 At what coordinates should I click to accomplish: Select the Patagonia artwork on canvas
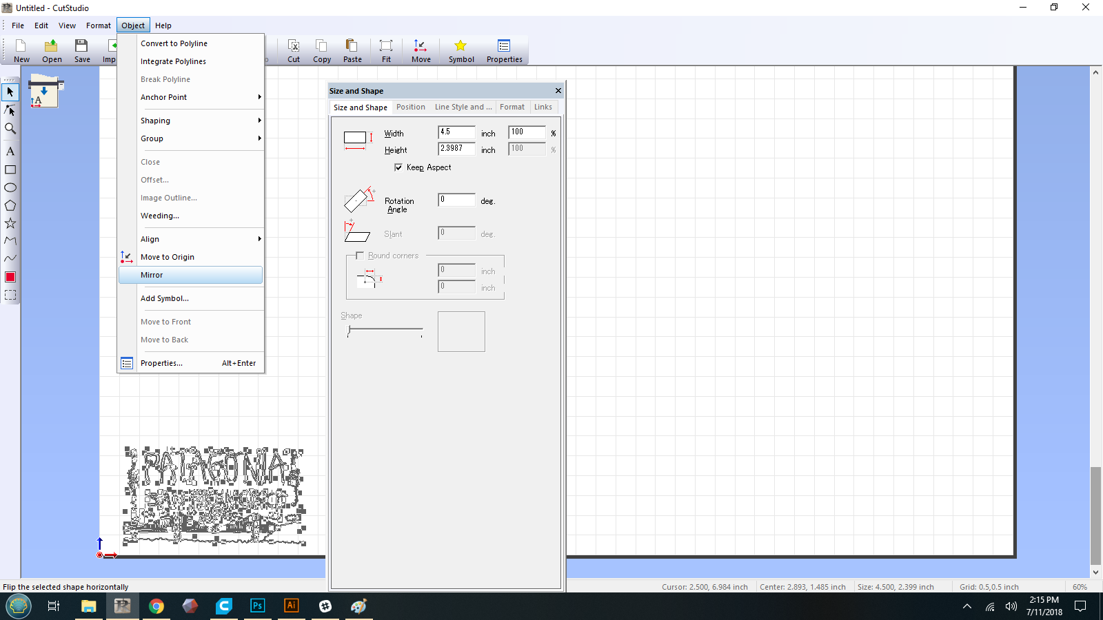tap(214, 495)
